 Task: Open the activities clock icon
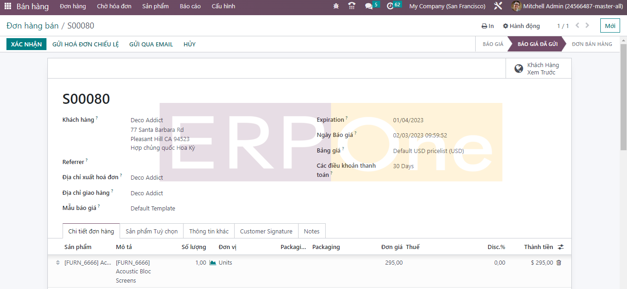point(391,6)
